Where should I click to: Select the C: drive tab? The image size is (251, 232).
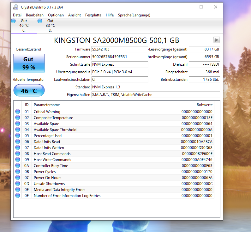24,26
